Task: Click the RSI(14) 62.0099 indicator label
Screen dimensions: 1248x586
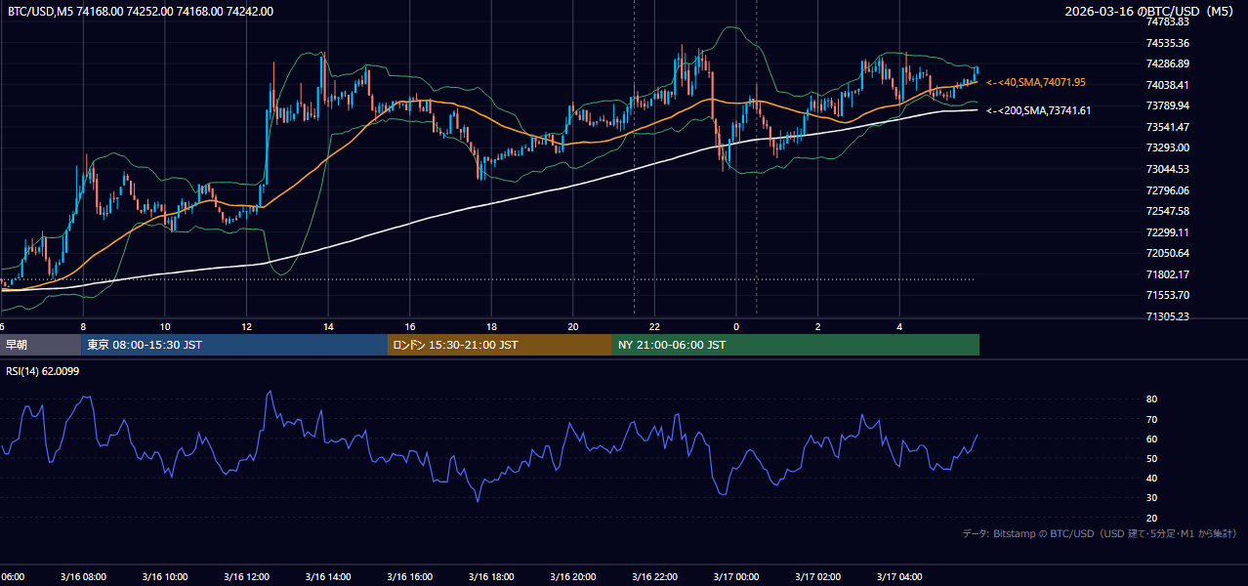Action: tap(43, 371)
